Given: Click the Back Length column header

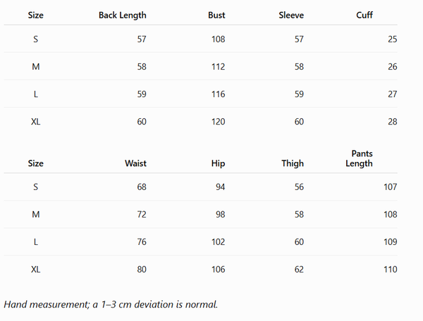Looking at the screenshot, I should point(123,15).
